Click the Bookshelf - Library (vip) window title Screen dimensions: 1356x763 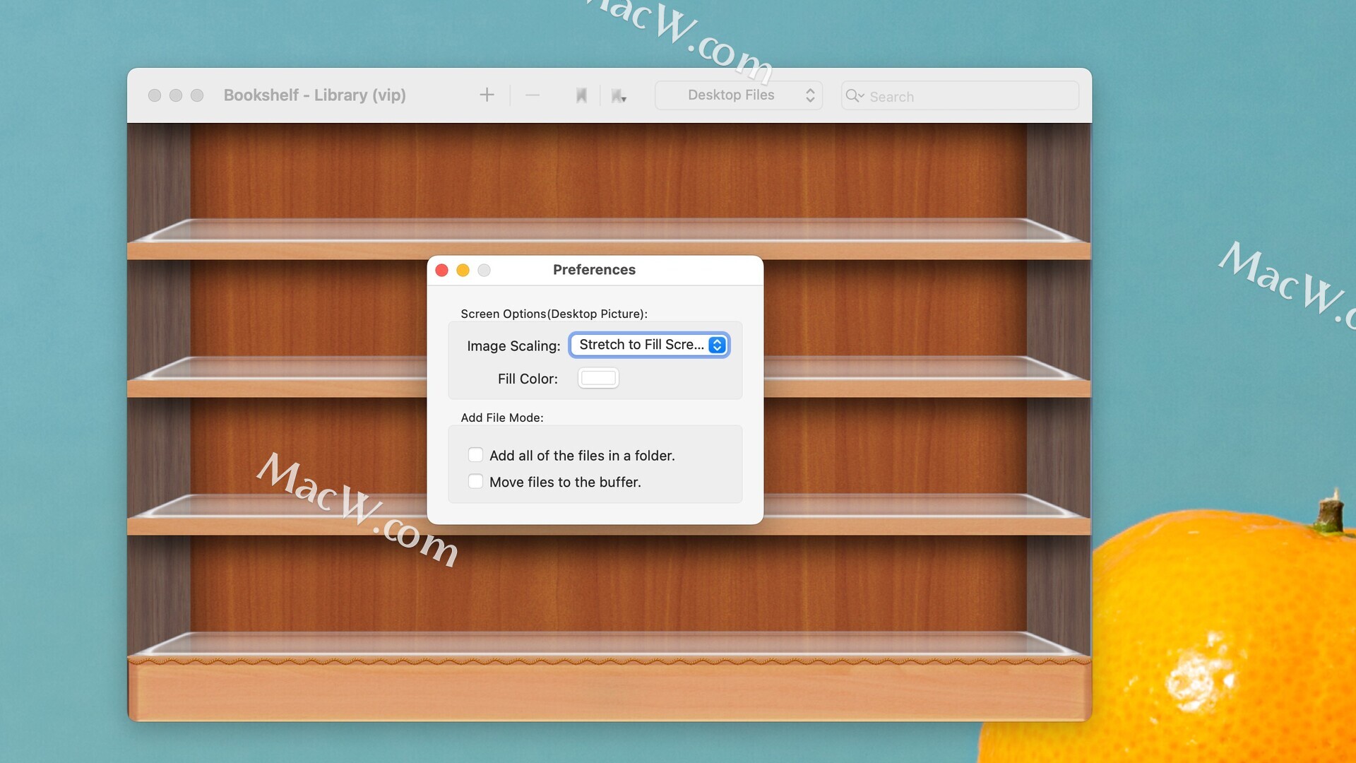tap(315, 95)
